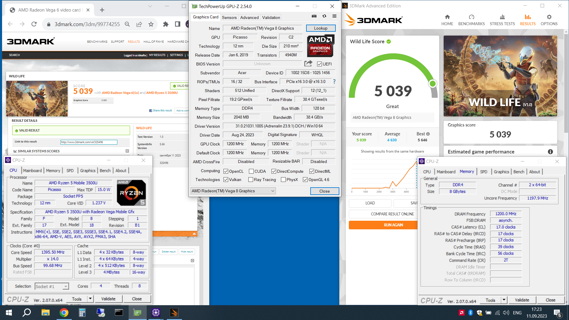Collapse Similar Systems Scores expander box
Viewport: 569px width, 320px height.
click(127, 151)
